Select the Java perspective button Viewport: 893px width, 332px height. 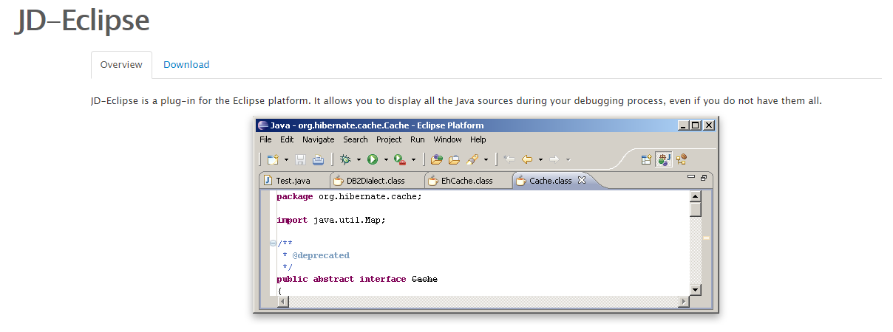663,159
